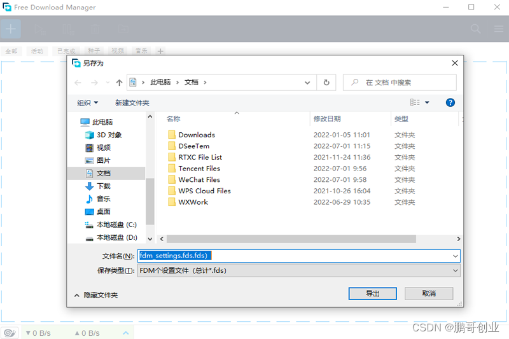Click 此电脑 in the address breadcrumb
Viewport: 509px width, 339px height.
pos(160,83)
